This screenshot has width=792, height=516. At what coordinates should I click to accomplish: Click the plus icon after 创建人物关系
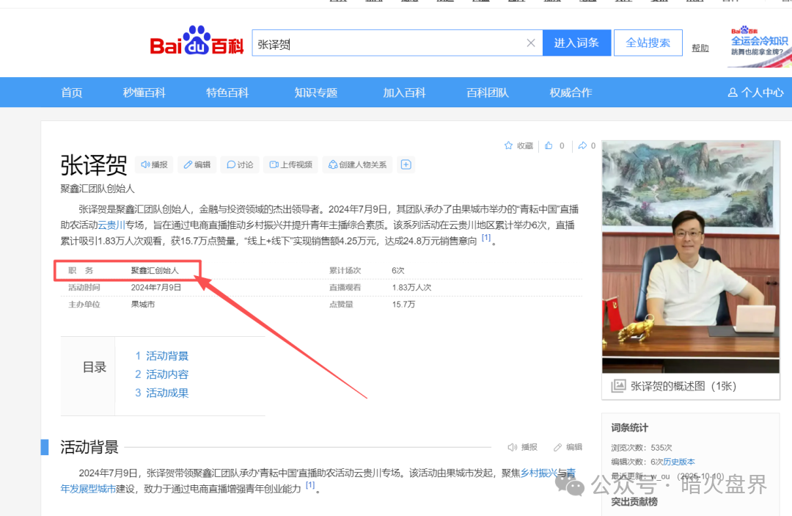point(406,164)
